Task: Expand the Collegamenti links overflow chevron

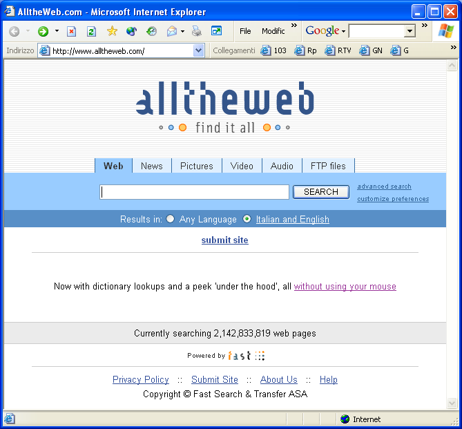Action: (x=453, y=47)
